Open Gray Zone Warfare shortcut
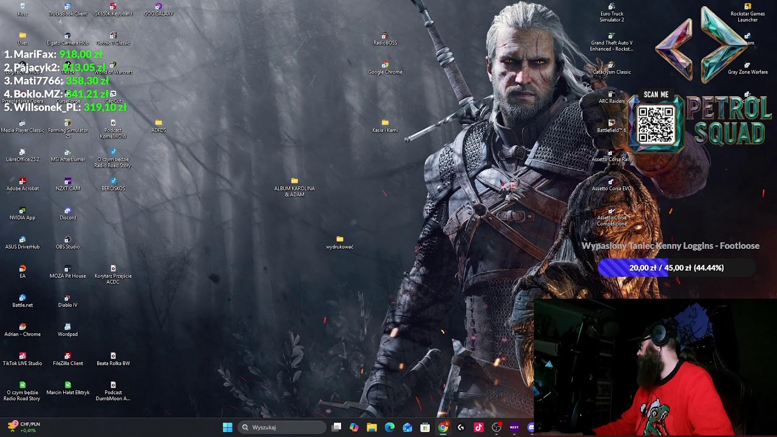This screenshot has height=437, width=777. pyautogui.click(x=747, y=68)
